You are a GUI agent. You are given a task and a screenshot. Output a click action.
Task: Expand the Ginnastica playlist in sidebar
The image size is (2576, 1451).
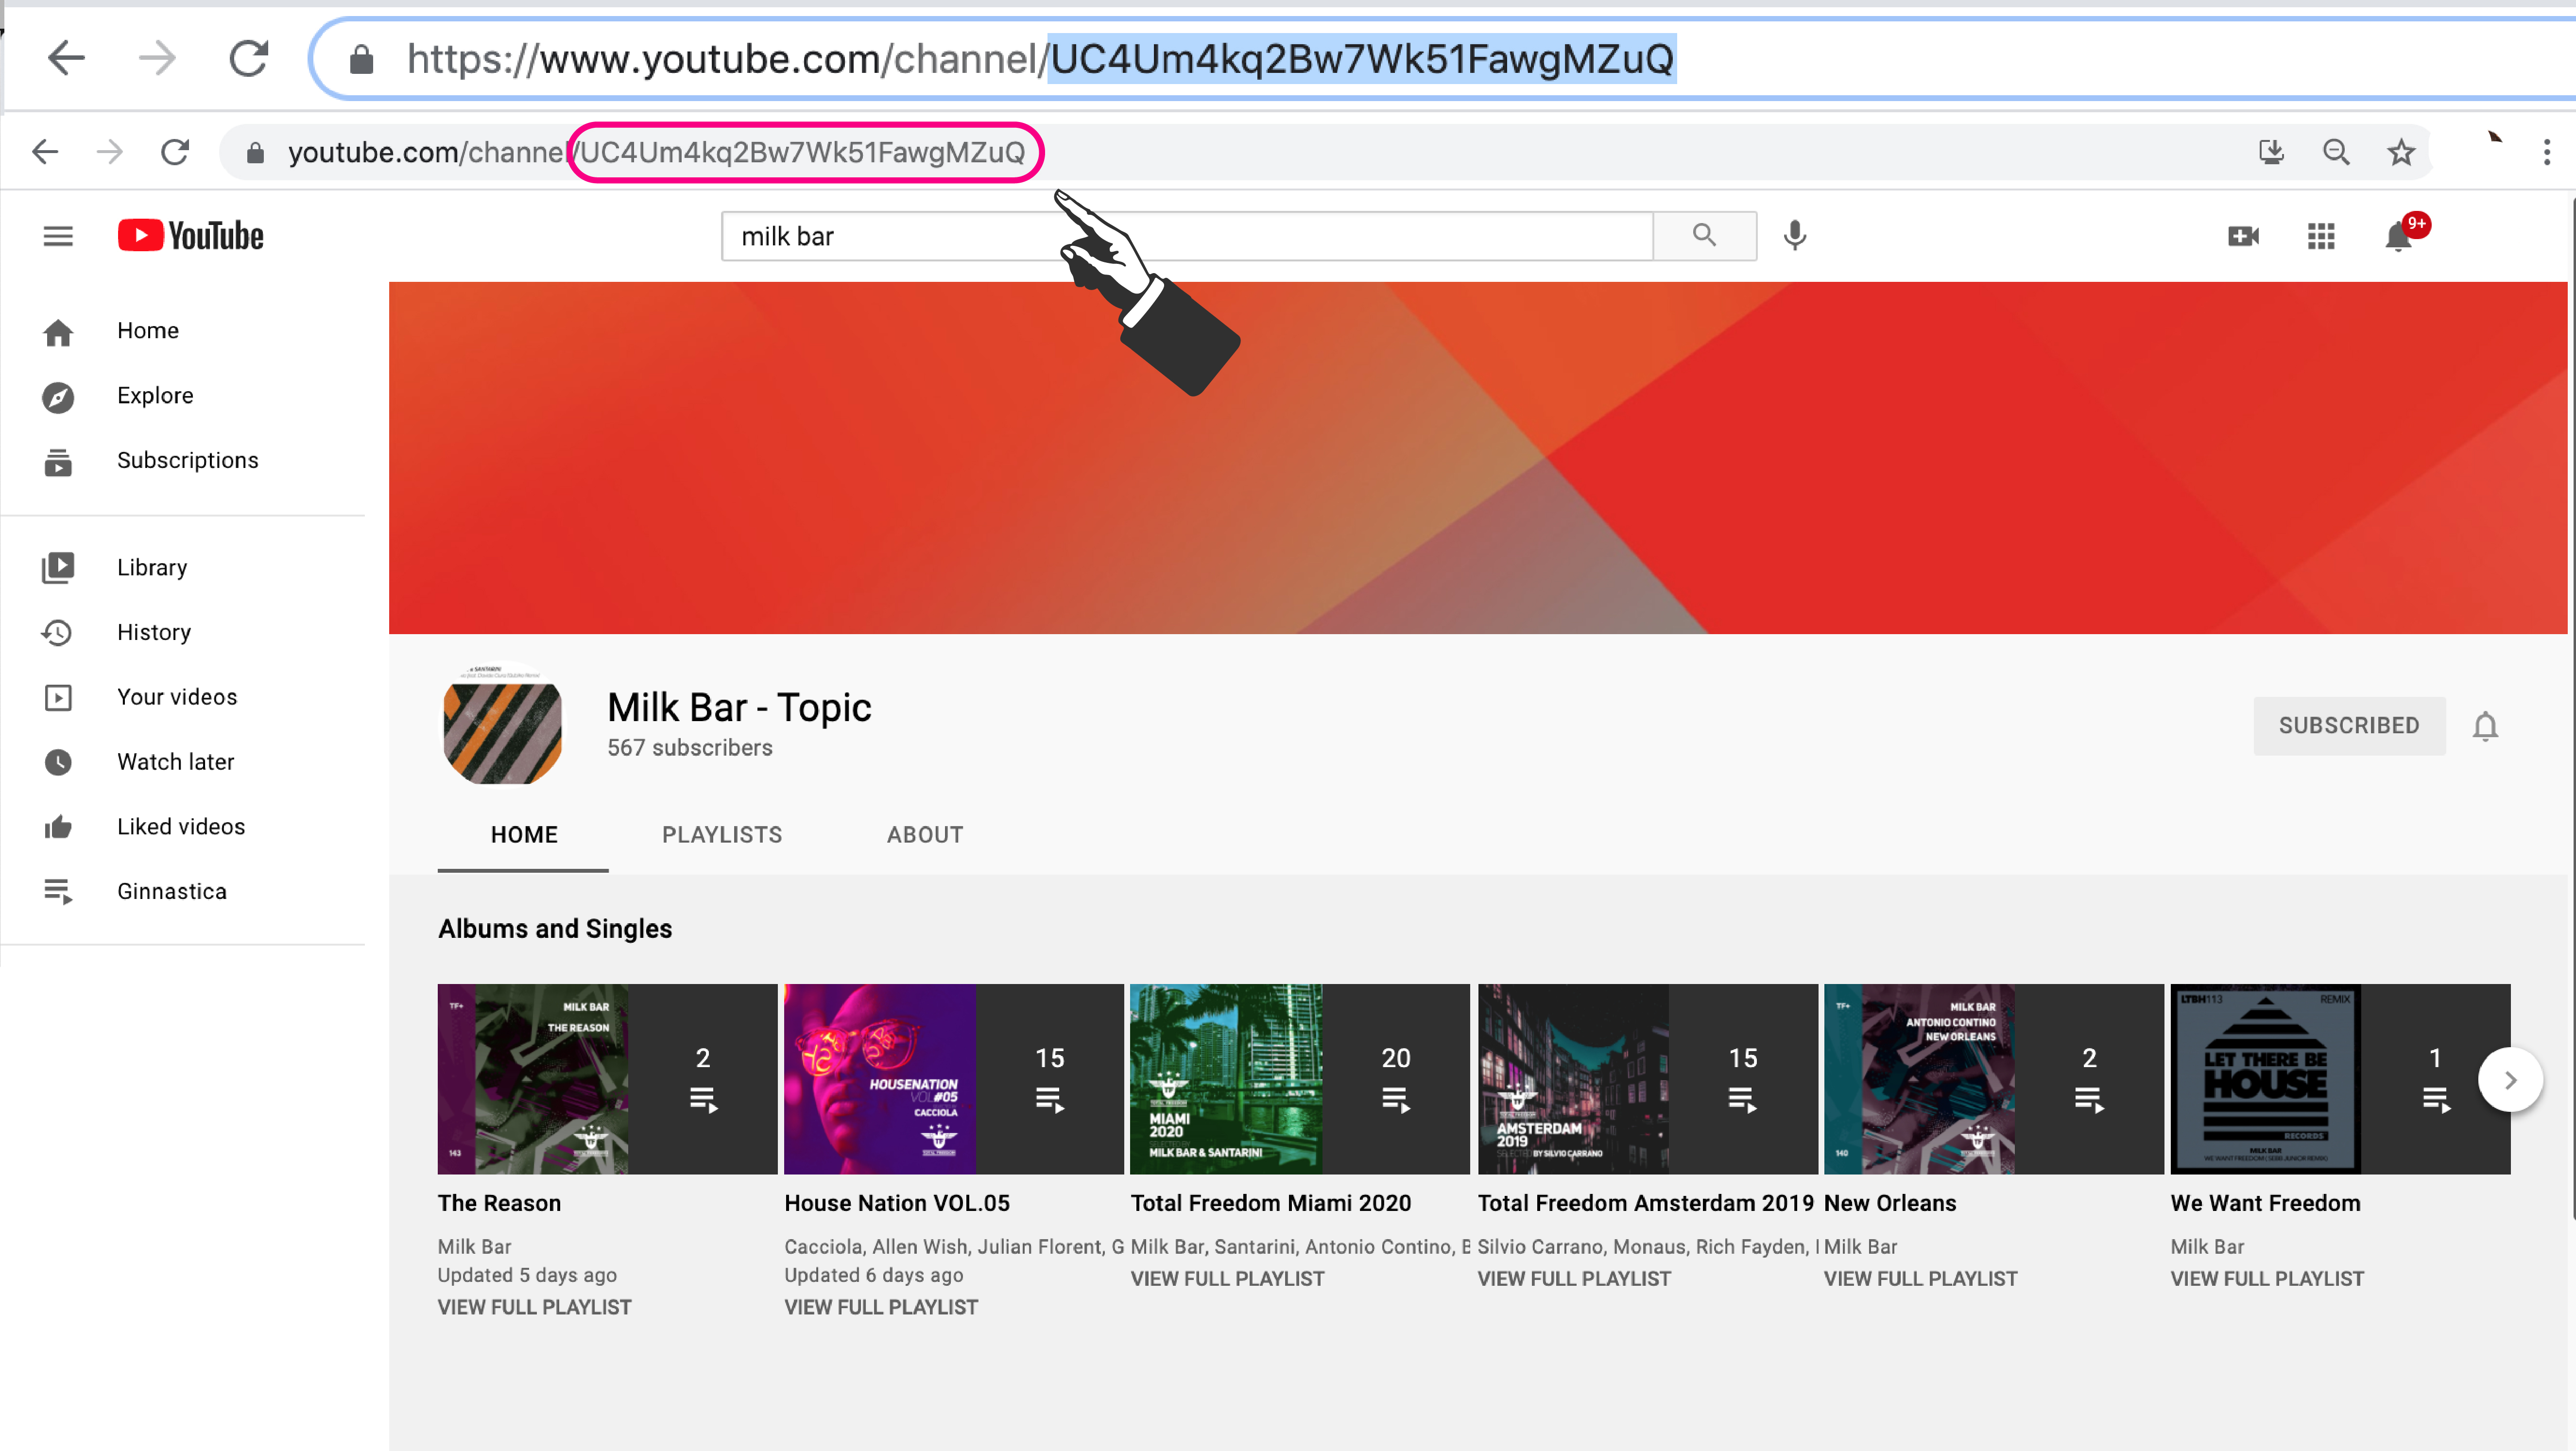pos(171,891)
